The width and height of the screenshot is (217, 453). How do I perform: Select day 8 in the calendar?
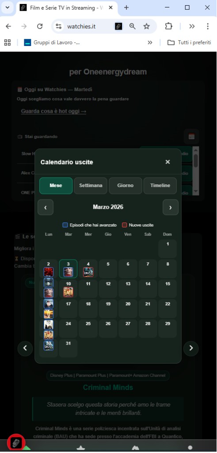(x=168, y=269)
